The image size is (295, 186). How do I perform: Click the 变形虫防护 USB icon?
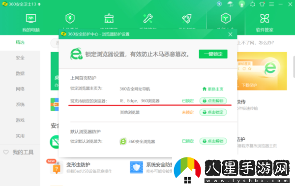pyautogui.click(x=57, y=167)
